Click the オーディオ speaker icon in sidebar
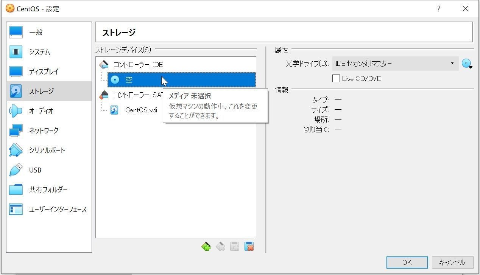The image size is (480, 275). point(16,111)
